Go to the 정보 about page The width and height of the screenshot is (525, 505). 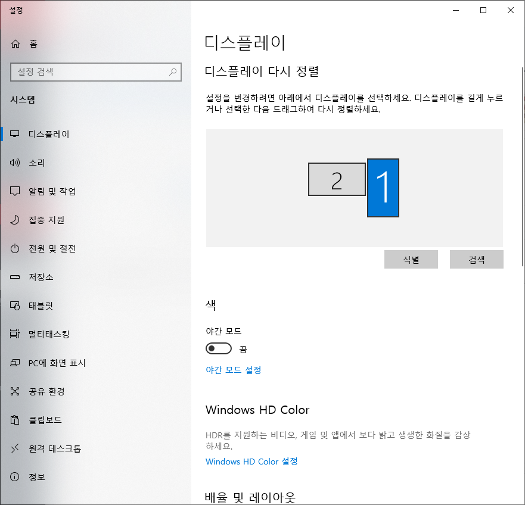click(x=37, y=477)
